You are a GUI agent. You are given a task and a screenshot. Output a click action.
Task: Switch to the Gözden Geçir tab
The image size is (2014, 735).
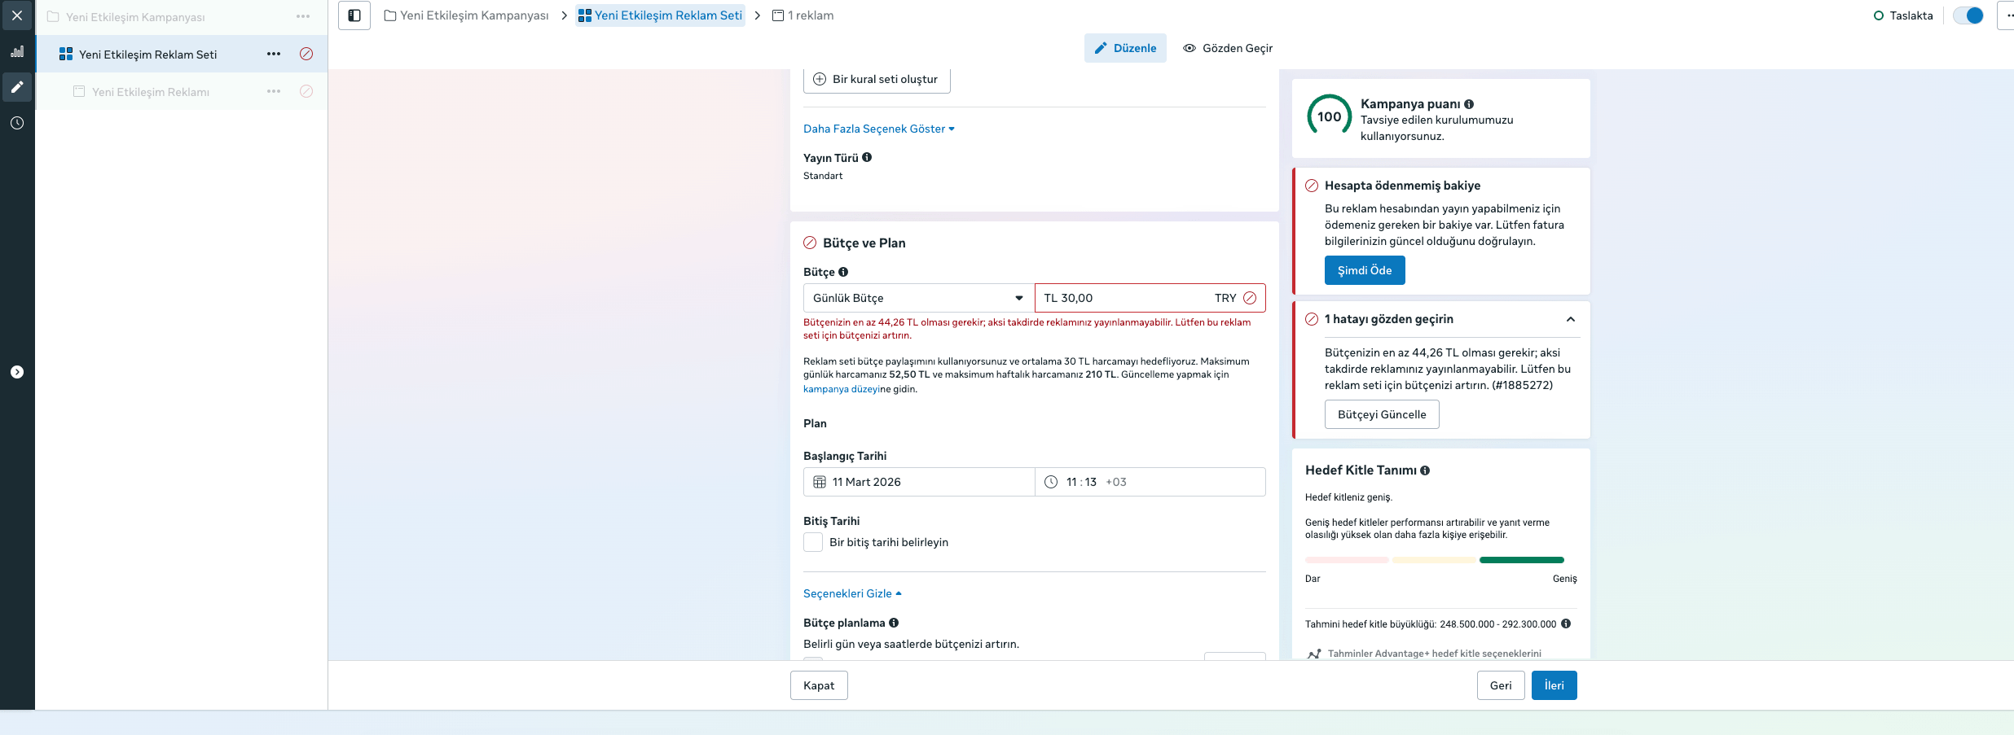coord(1228,48)
